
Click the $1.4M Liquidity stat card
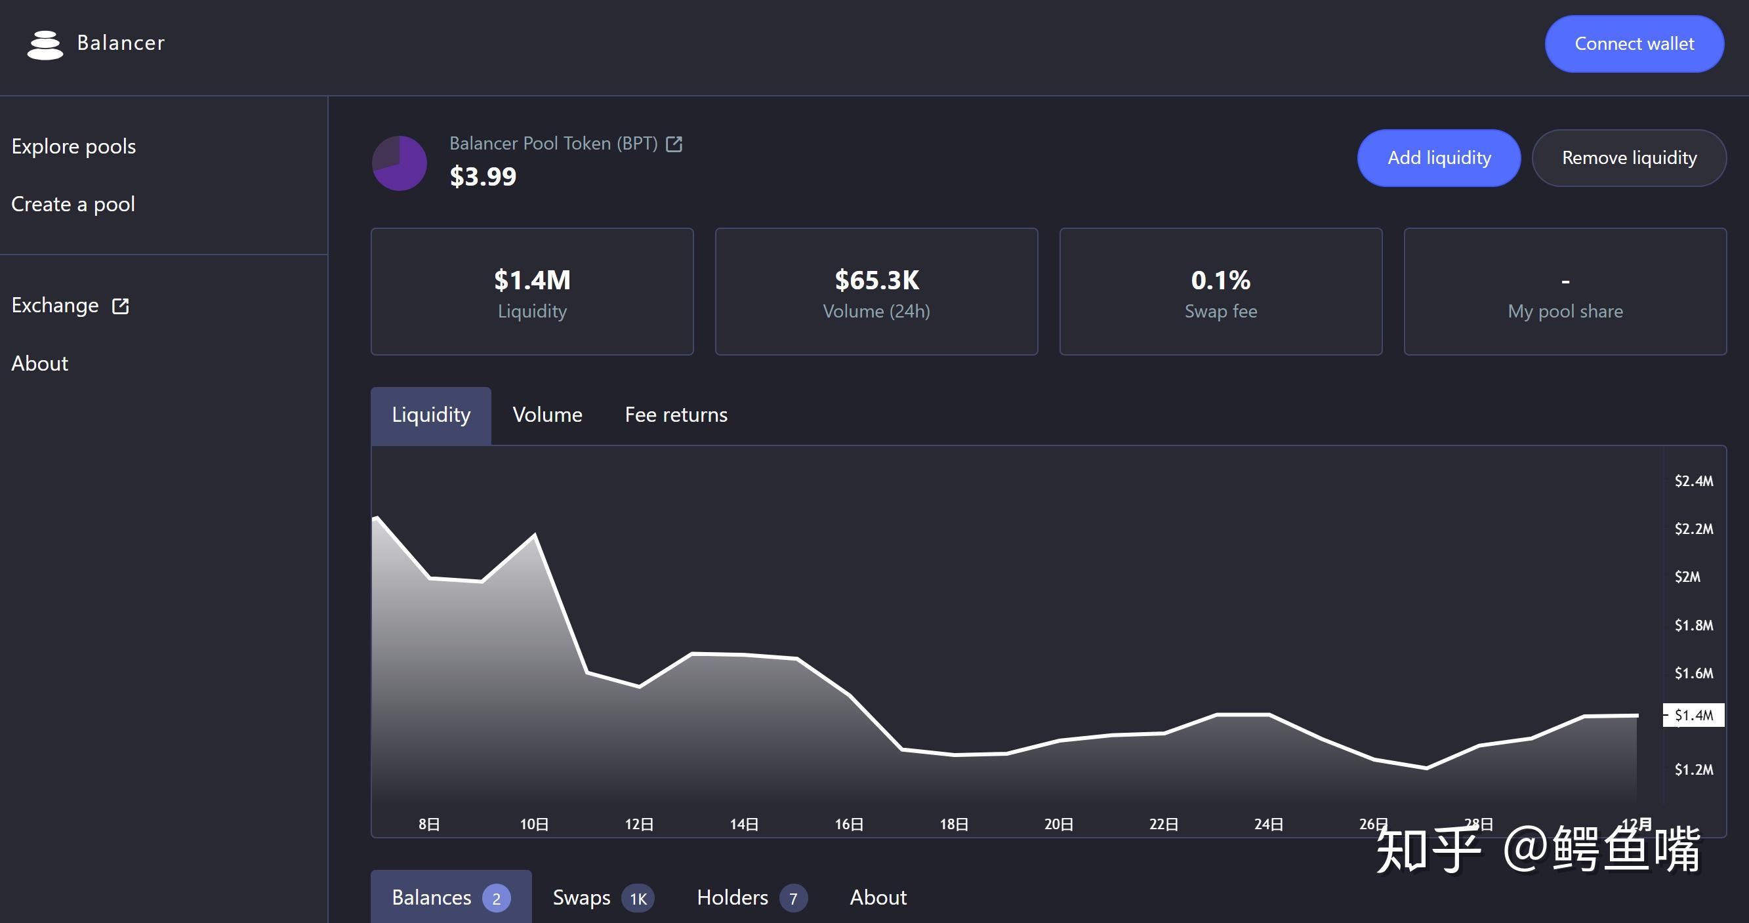pos(532,292)
